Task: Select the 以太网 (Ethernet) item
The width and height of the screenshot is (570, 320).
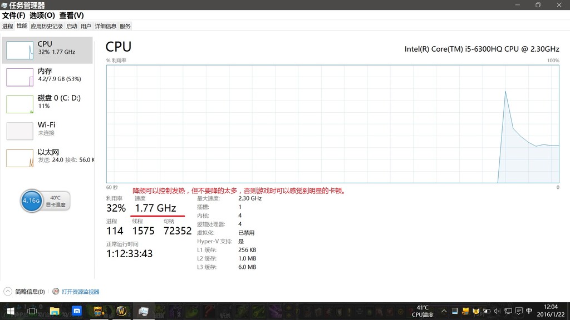Action: (x=20, y=158)
